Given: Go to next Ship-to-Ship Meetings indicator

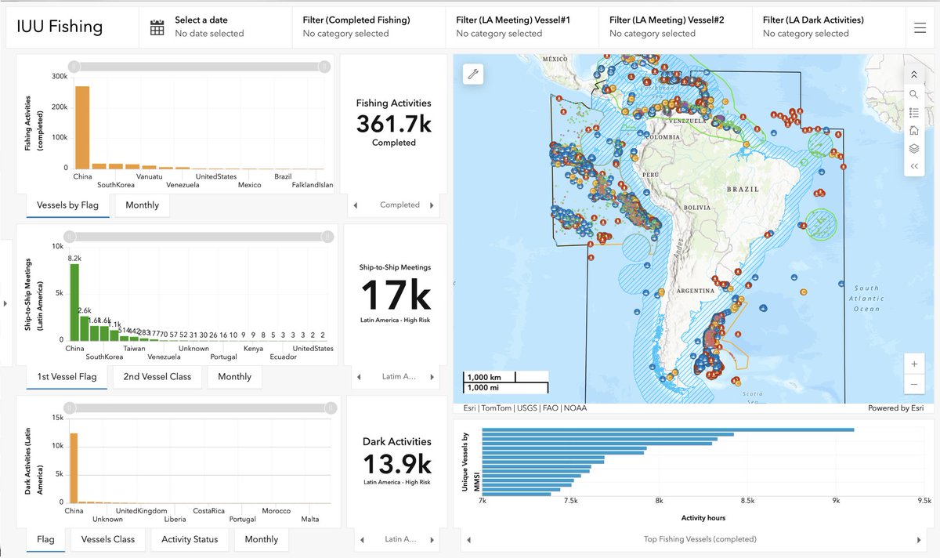Looking at the screenshot, I should point(431,377).
